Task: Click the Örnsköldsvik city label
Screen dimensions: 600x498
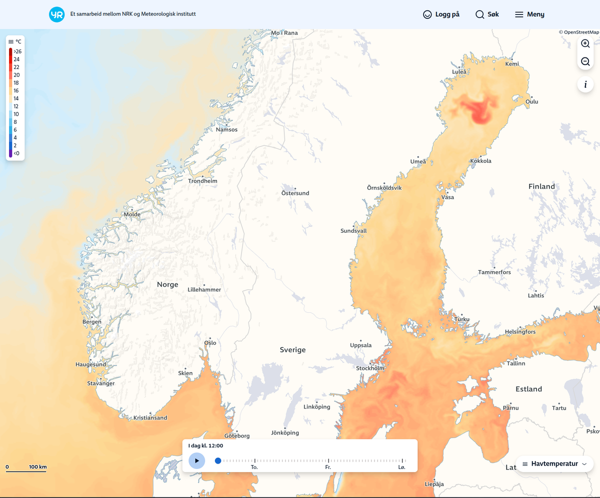Action: 384,188
